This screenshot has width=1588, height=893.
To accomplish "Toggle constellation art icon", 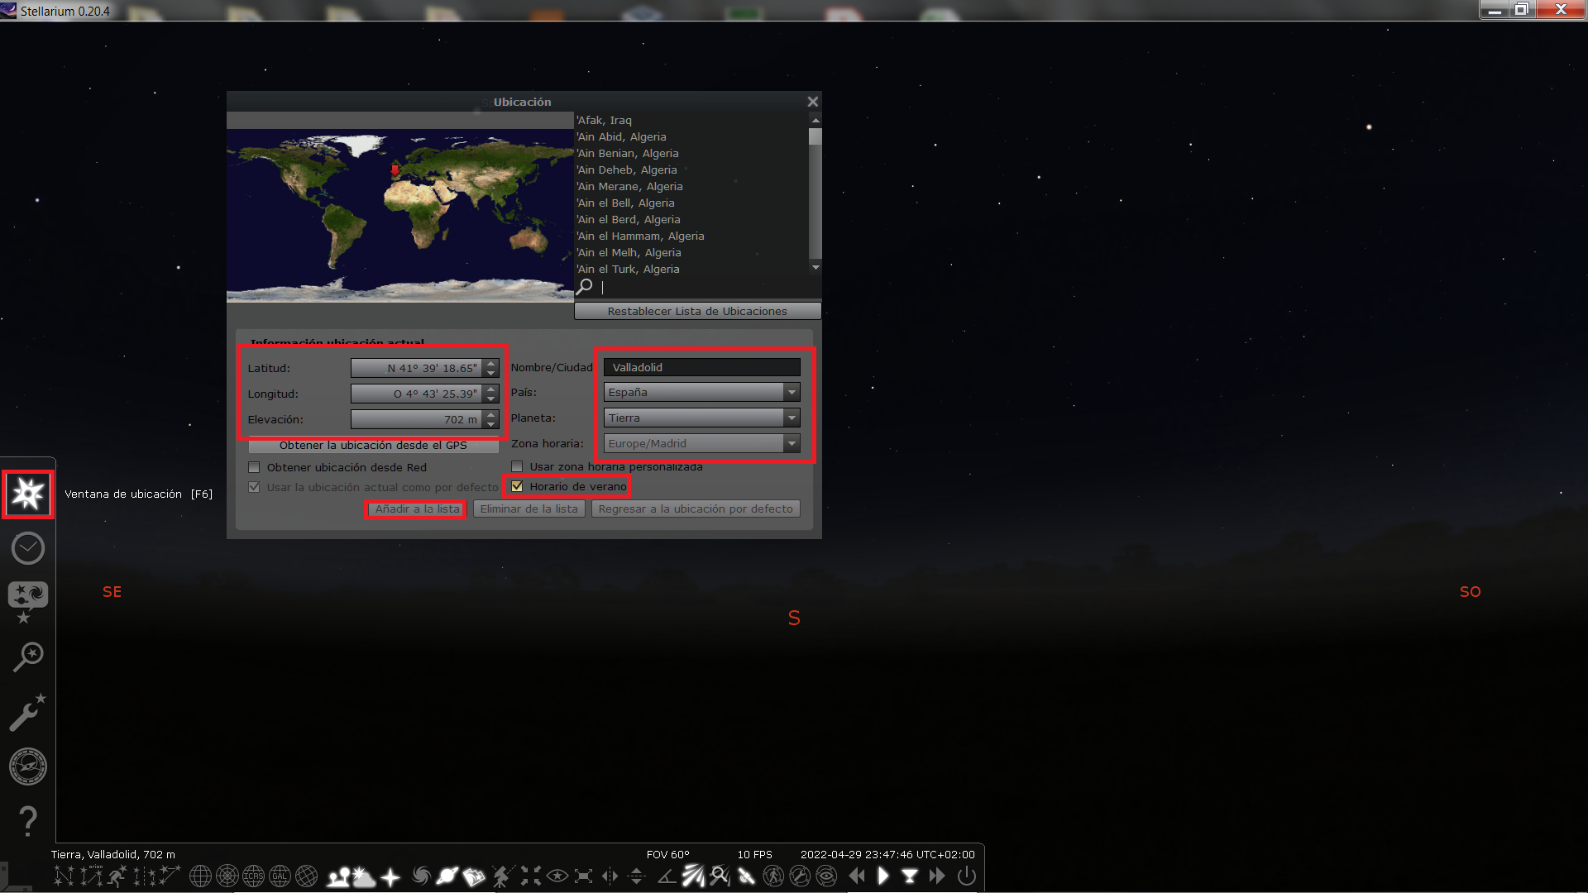I will 117,876.
